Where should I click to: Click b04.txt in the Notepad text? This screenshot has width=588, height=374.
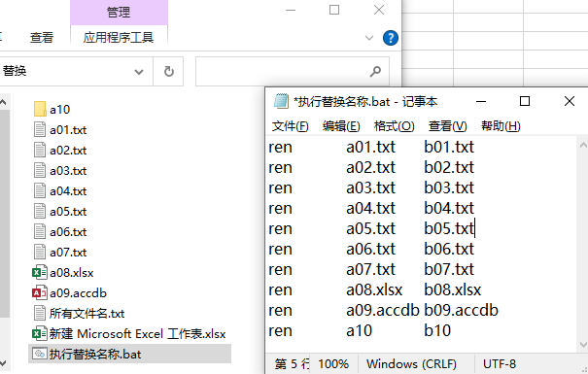click(449, 208)
